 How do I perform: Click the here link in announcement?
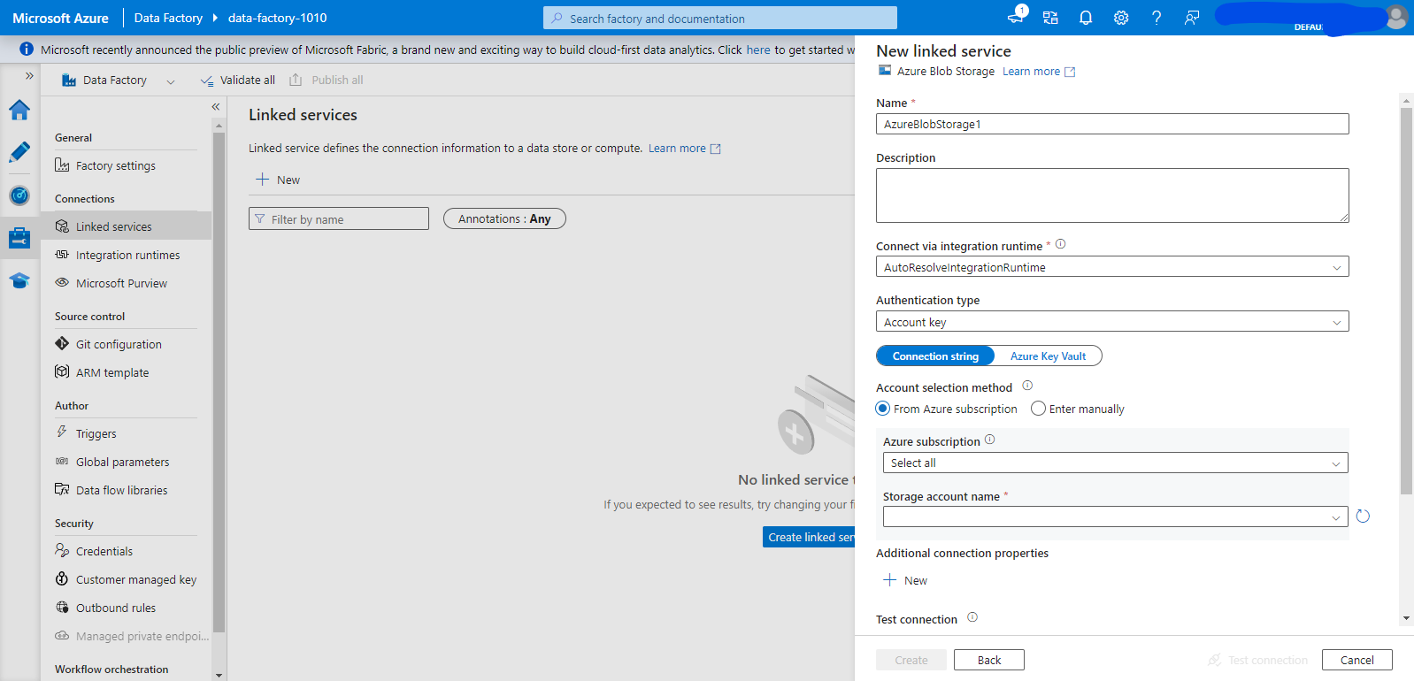point(758,50)
